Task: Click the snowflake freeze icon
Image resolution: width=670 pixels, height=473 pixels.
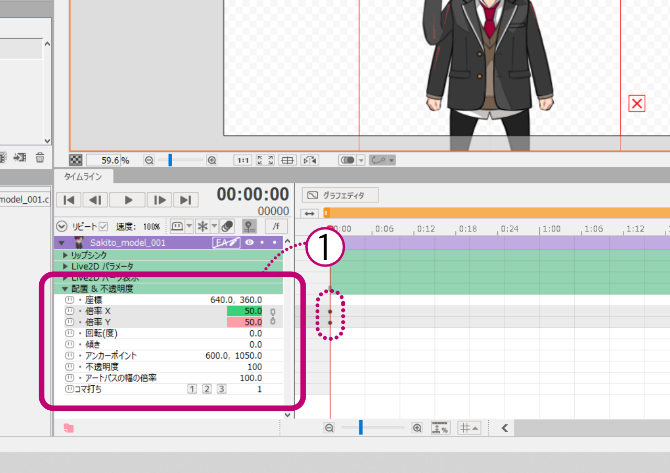Action: click(x=203, y=226)
